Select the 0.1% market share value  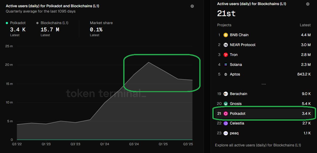96,30
